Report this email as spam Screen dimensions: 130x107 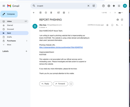coord(46,13)
